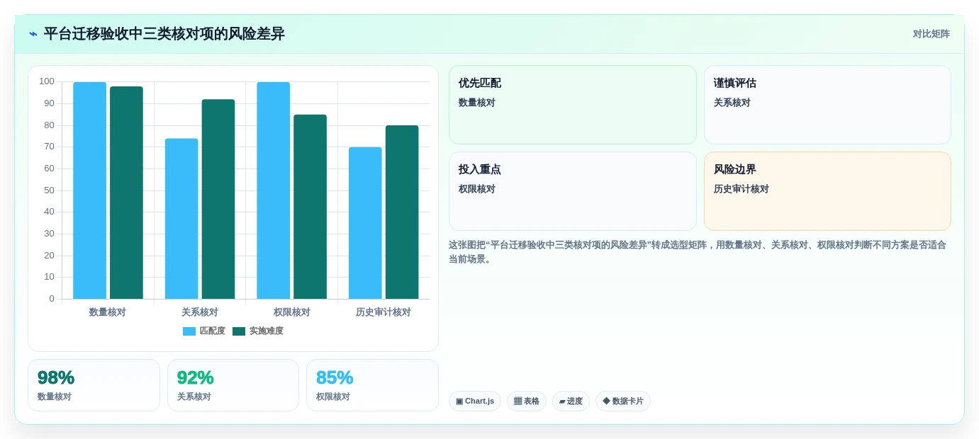This screenshot has width=979, height=439.
Task: Select the 权限核对 实施难度 green bar
Action: pos(310,207)
